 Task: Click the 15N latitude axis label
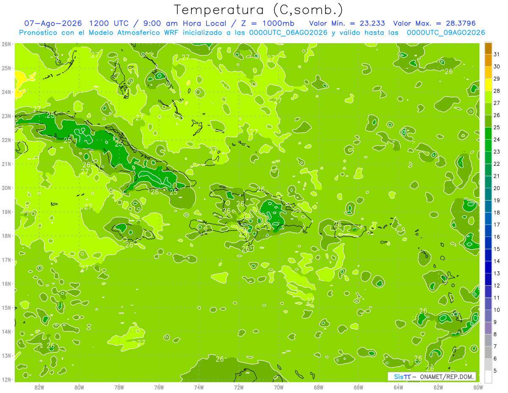point(6,307)
